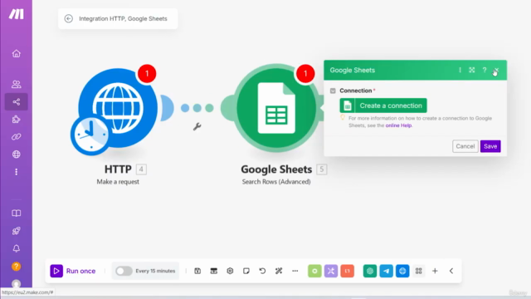Image resolution: width=531 pixels, height=299 pixels.
Task: Click Make a request subtitle
Action: pyautogui.click(x=118, y=182)
